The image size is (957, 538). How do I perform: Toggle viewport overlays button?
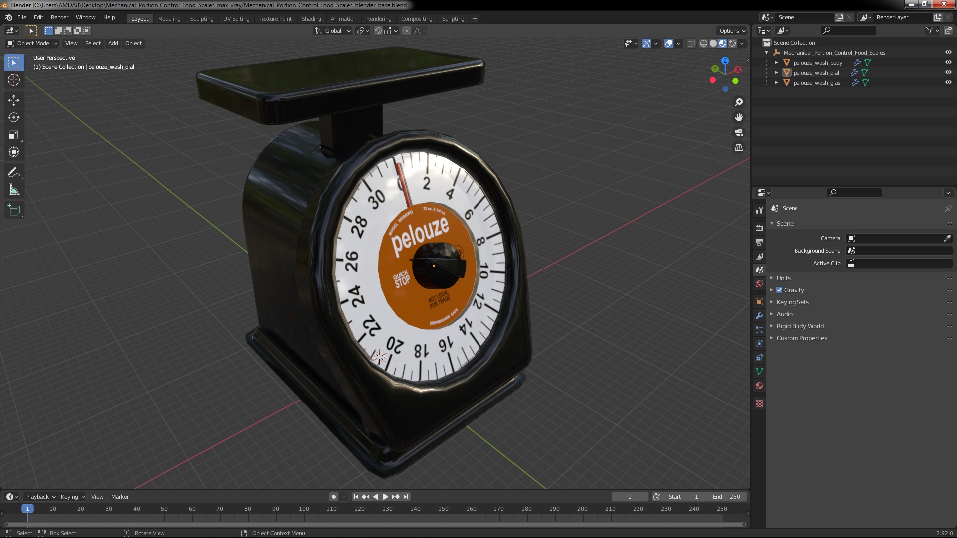point(669,44)
